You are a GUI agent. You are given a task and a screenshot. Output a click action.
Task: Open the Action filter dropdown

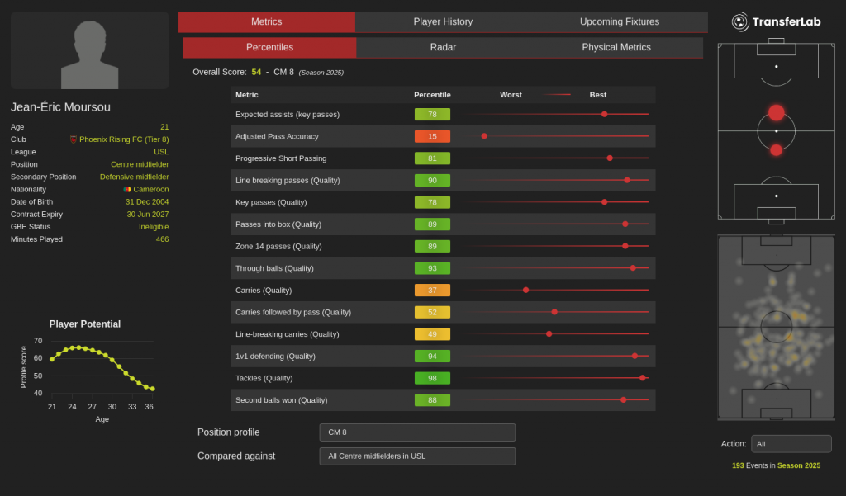pos(791,444)
